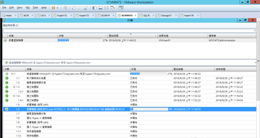260x138 pixels.
Task: Click the Suspend (pause) VM toolbar icon
Action: (x=53, y=7)
